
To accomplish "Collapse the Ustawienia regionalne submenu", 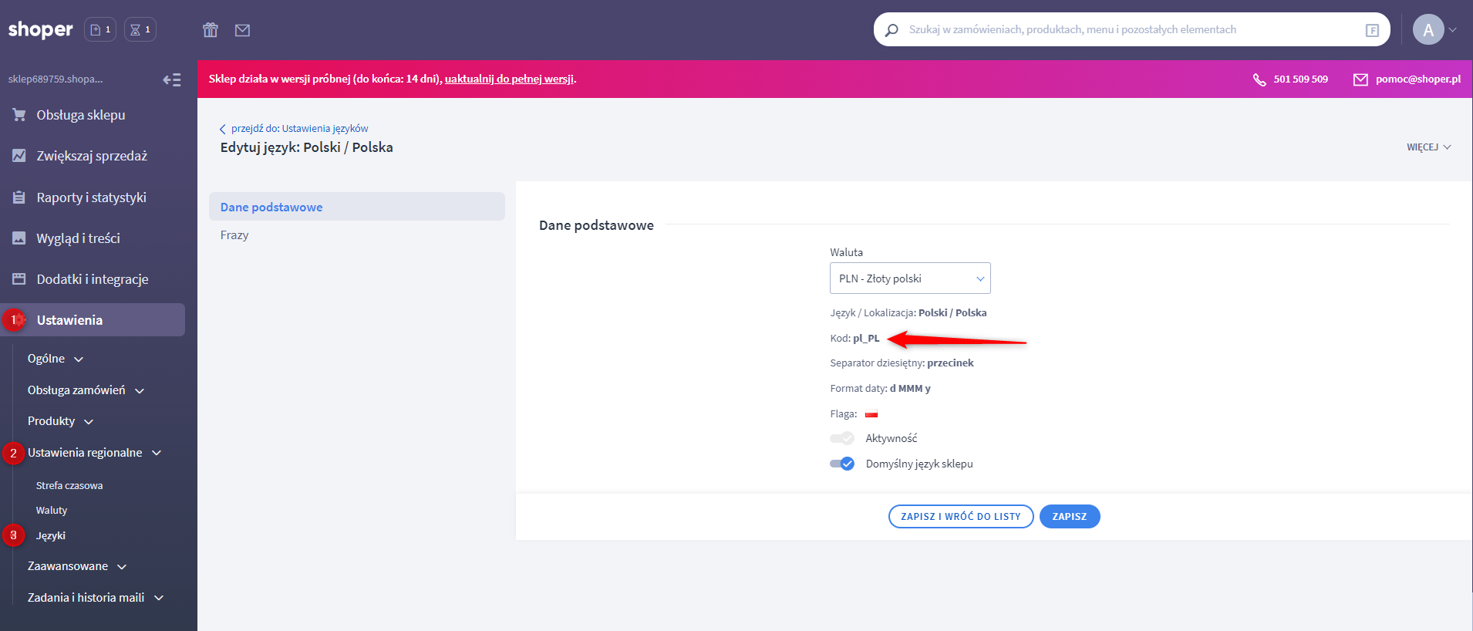I will 94,453.
